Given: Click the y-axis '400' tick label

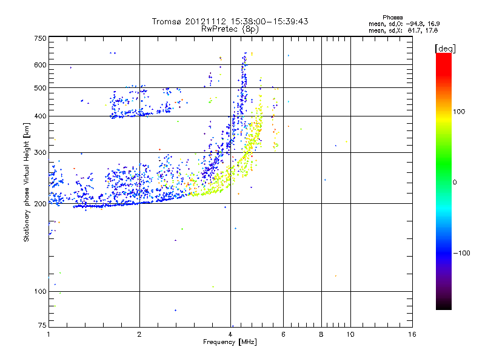Looking at the screenshot, I should (41, 116).
